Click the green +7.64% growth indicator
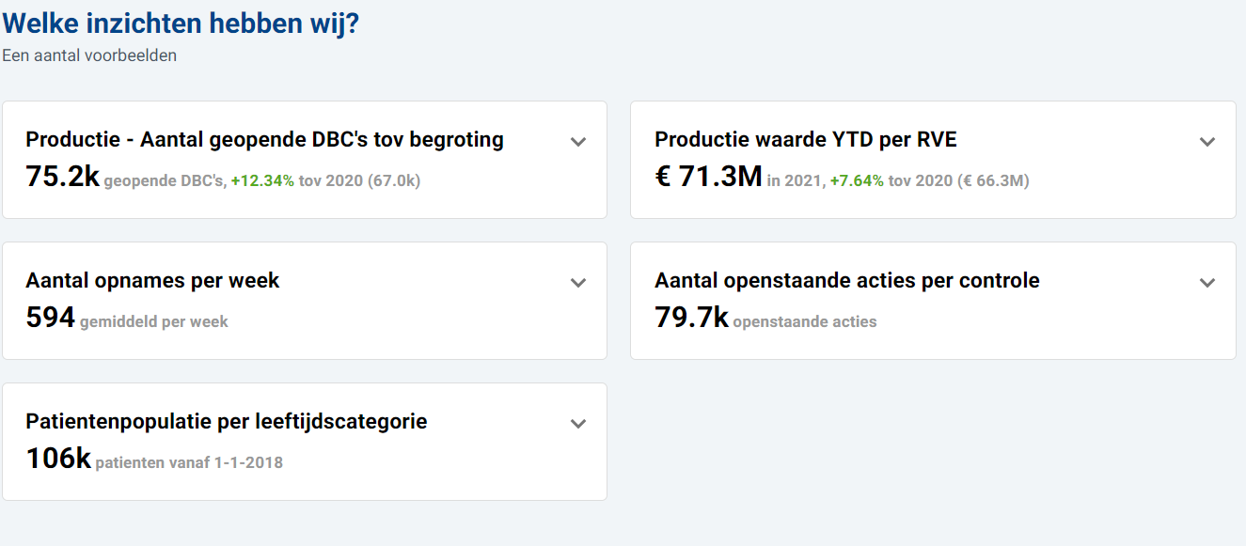Screen dimensions: 1246x546 click(x=857, y=180)
